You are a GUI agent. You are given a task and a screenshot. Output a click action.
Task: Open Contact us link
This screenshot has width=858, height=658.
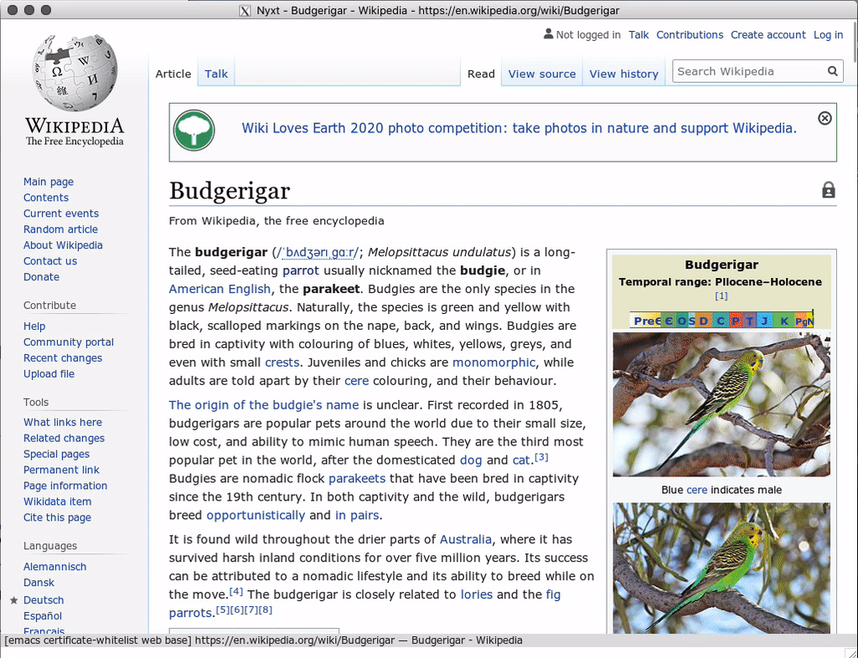pos(49,261)
